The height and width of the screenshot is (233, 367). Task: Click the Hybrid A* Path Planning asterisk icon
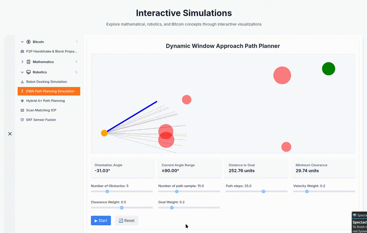[x=22, y=101]
